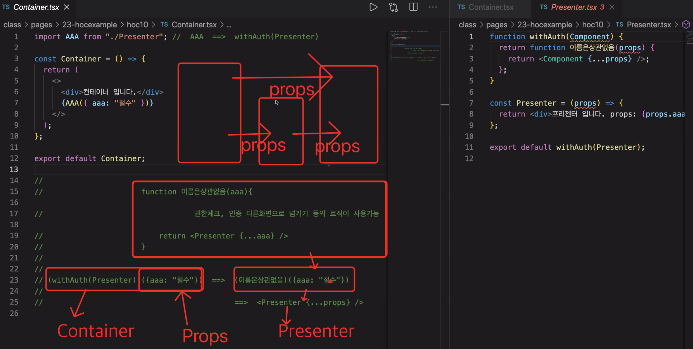Screen dimensions: 693x349
Task: Open the source control compare changes icon
Action: coord(393,7)
